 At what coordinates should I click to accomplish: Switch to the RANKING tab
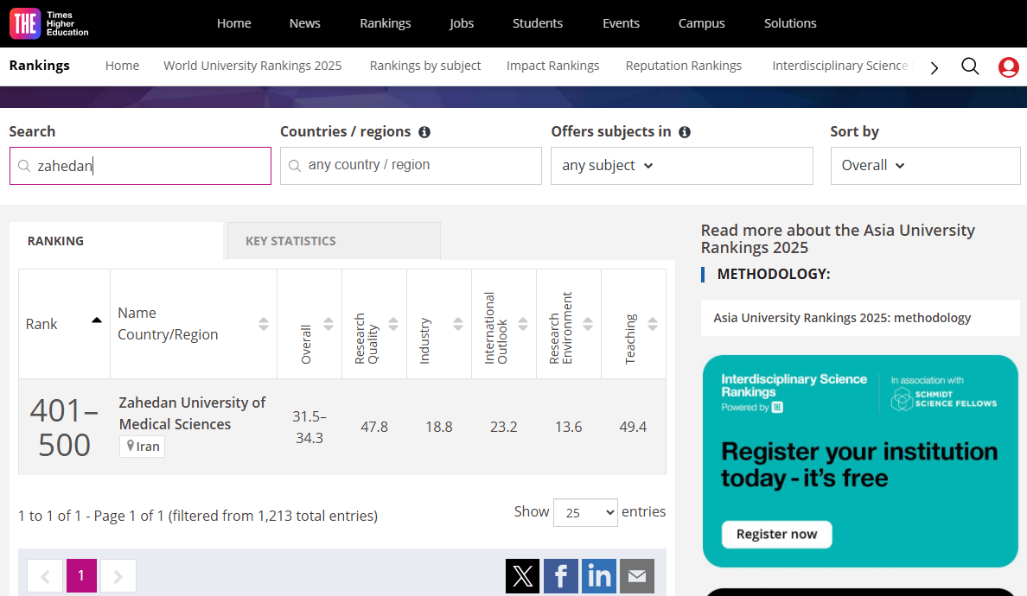tap(117, 241)
